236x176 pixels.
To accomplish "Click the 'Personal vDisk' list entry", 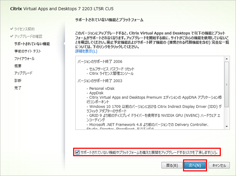I will click(101, 88).
